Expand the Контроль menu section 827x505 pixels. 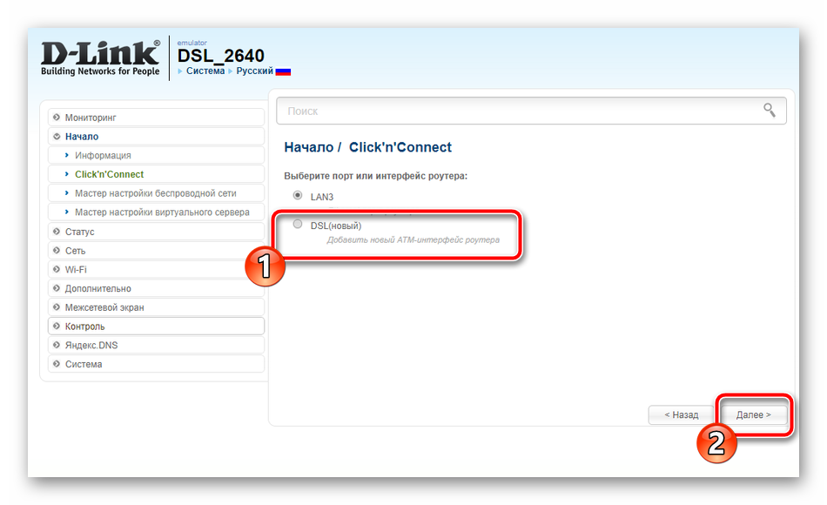[x=156, y=327]
